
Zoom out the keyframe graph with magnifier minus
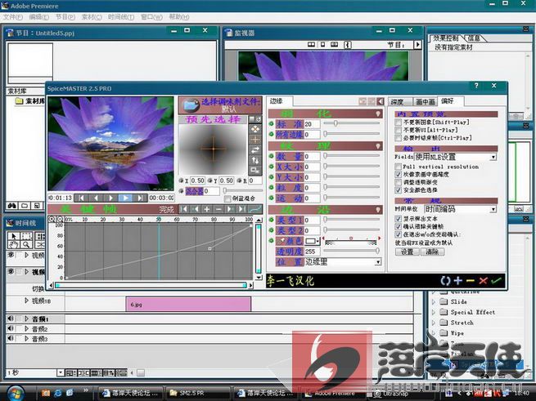[x=60, y=219]
